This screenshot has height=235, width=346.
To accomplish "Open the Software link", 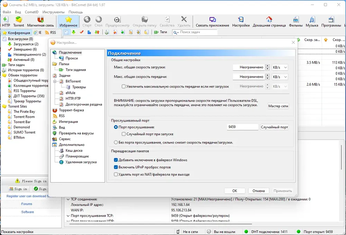I will 28,212.
